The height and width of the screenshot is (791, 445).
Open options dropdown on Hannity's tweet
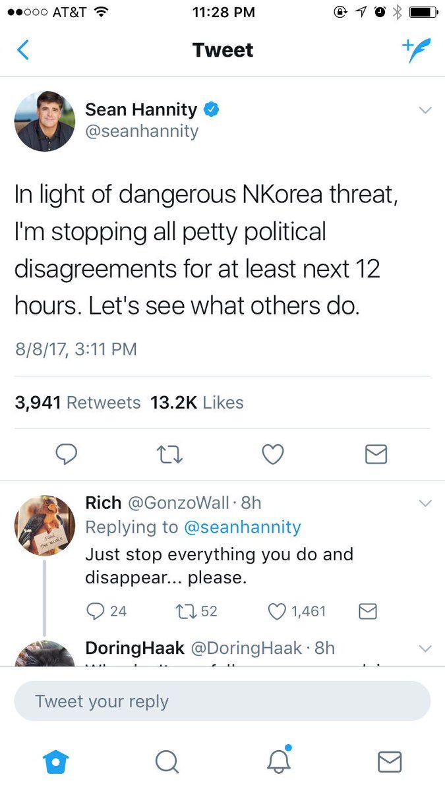click(425, 110)
